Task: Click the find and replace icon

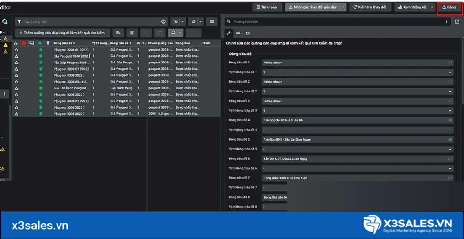Action: [x=174, y=33]
